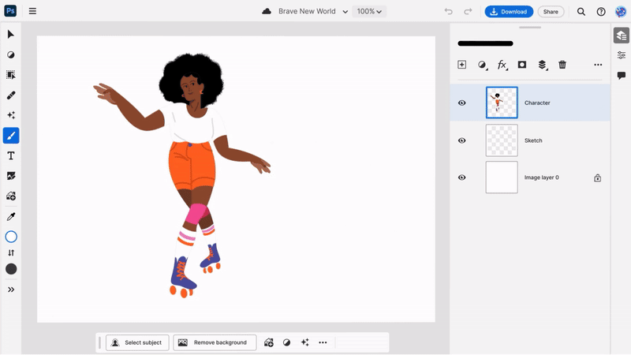This screenshot has height=355, width=631.
Task: Open the hamburger main menu
Action: pos(32,12)
